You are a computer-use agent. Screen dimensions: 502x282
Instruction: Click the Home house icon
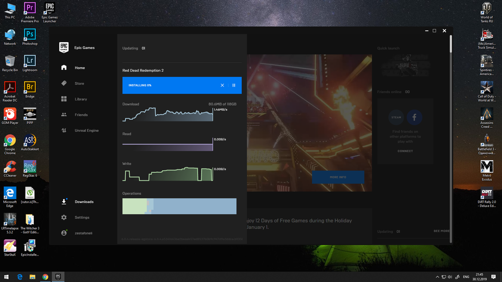64,68
